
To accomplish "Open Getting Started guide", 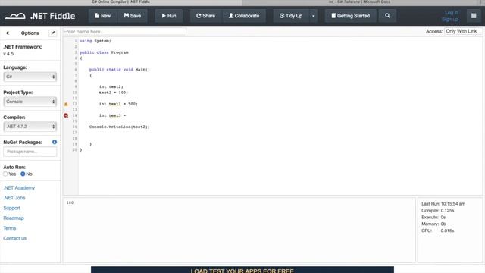I will click(x=350, y=16).
